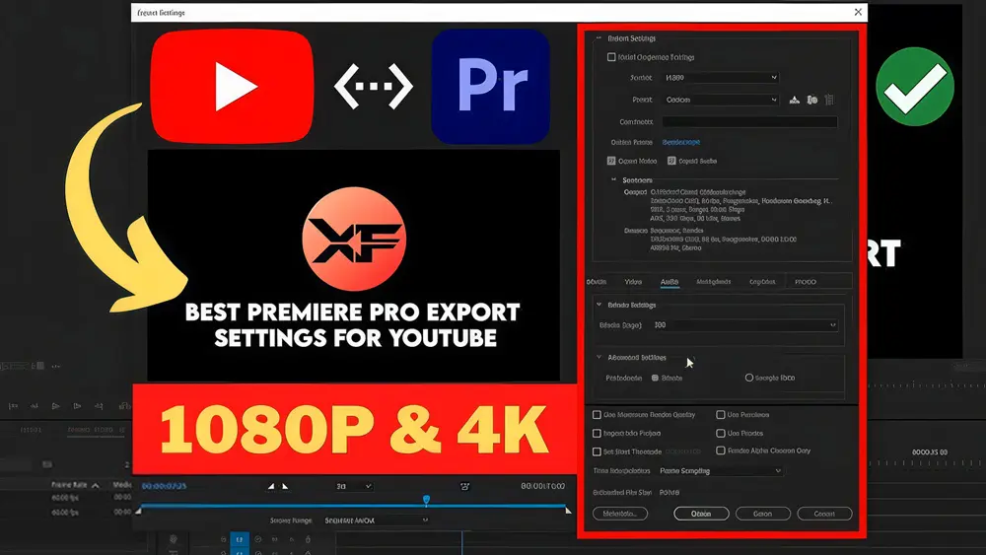Click the left trim handle of scrubber bar
This screenshot has height=555, width=986.
pyautogui.click(x=138, y=511)
